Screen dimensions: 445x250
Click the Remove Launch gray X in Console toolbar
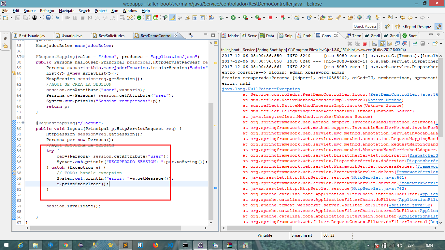pos(350,44)
